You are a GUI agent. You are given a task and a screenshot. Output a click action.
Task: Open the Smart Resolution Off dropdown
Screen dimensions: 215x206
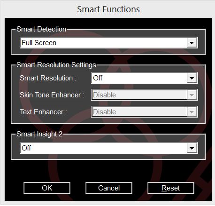(x=145, y=78)
